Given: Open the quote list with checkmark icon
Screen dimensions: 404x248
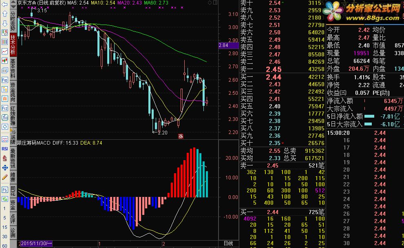Looking at the screenshot, I should 4,33.
